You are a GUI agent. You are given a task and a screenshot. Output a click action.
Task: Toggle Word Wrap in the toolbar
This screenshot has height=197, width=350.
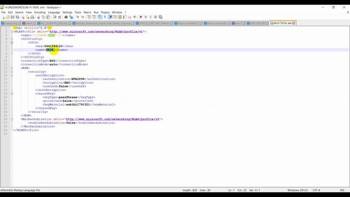click(100, 17)
